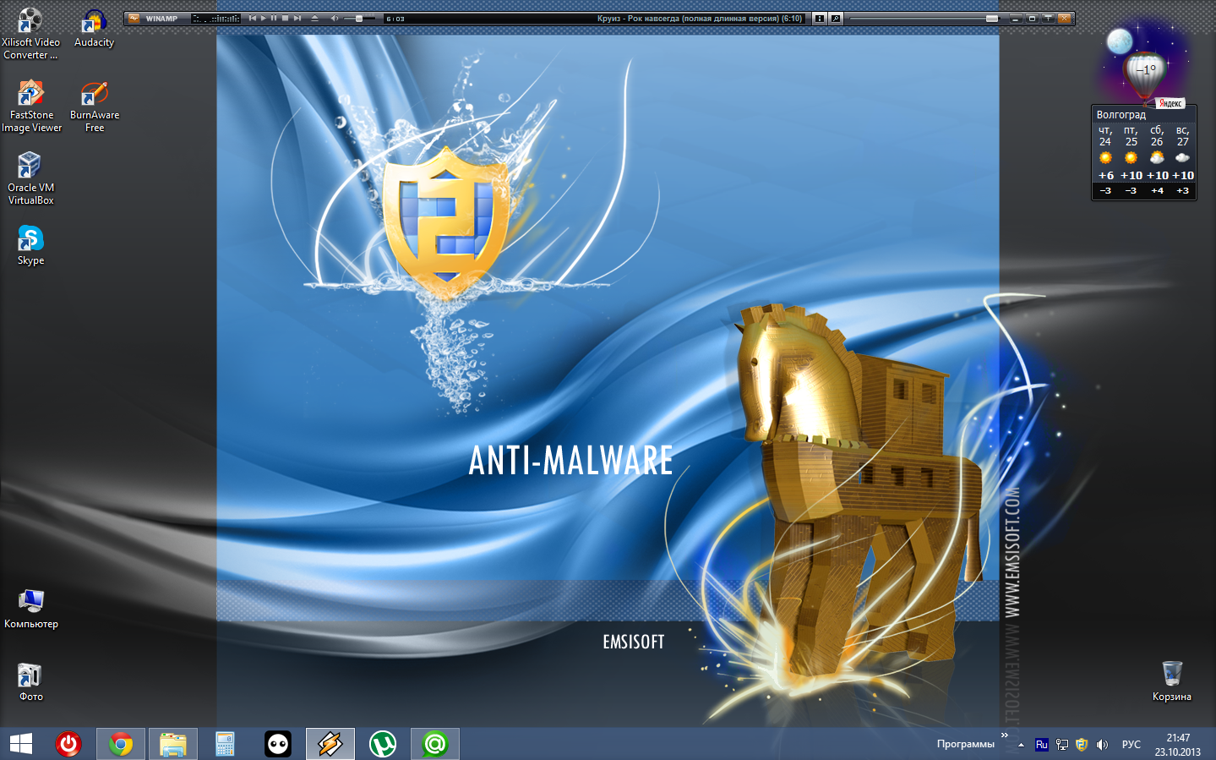
Task: Open FastStone Image Viewer shortcut
Action: [x=31, y=107]
